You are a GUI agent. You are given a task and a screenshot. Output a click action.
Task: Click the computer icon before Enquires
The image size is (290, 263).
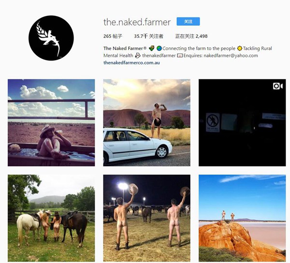click(x=180, y=56)
